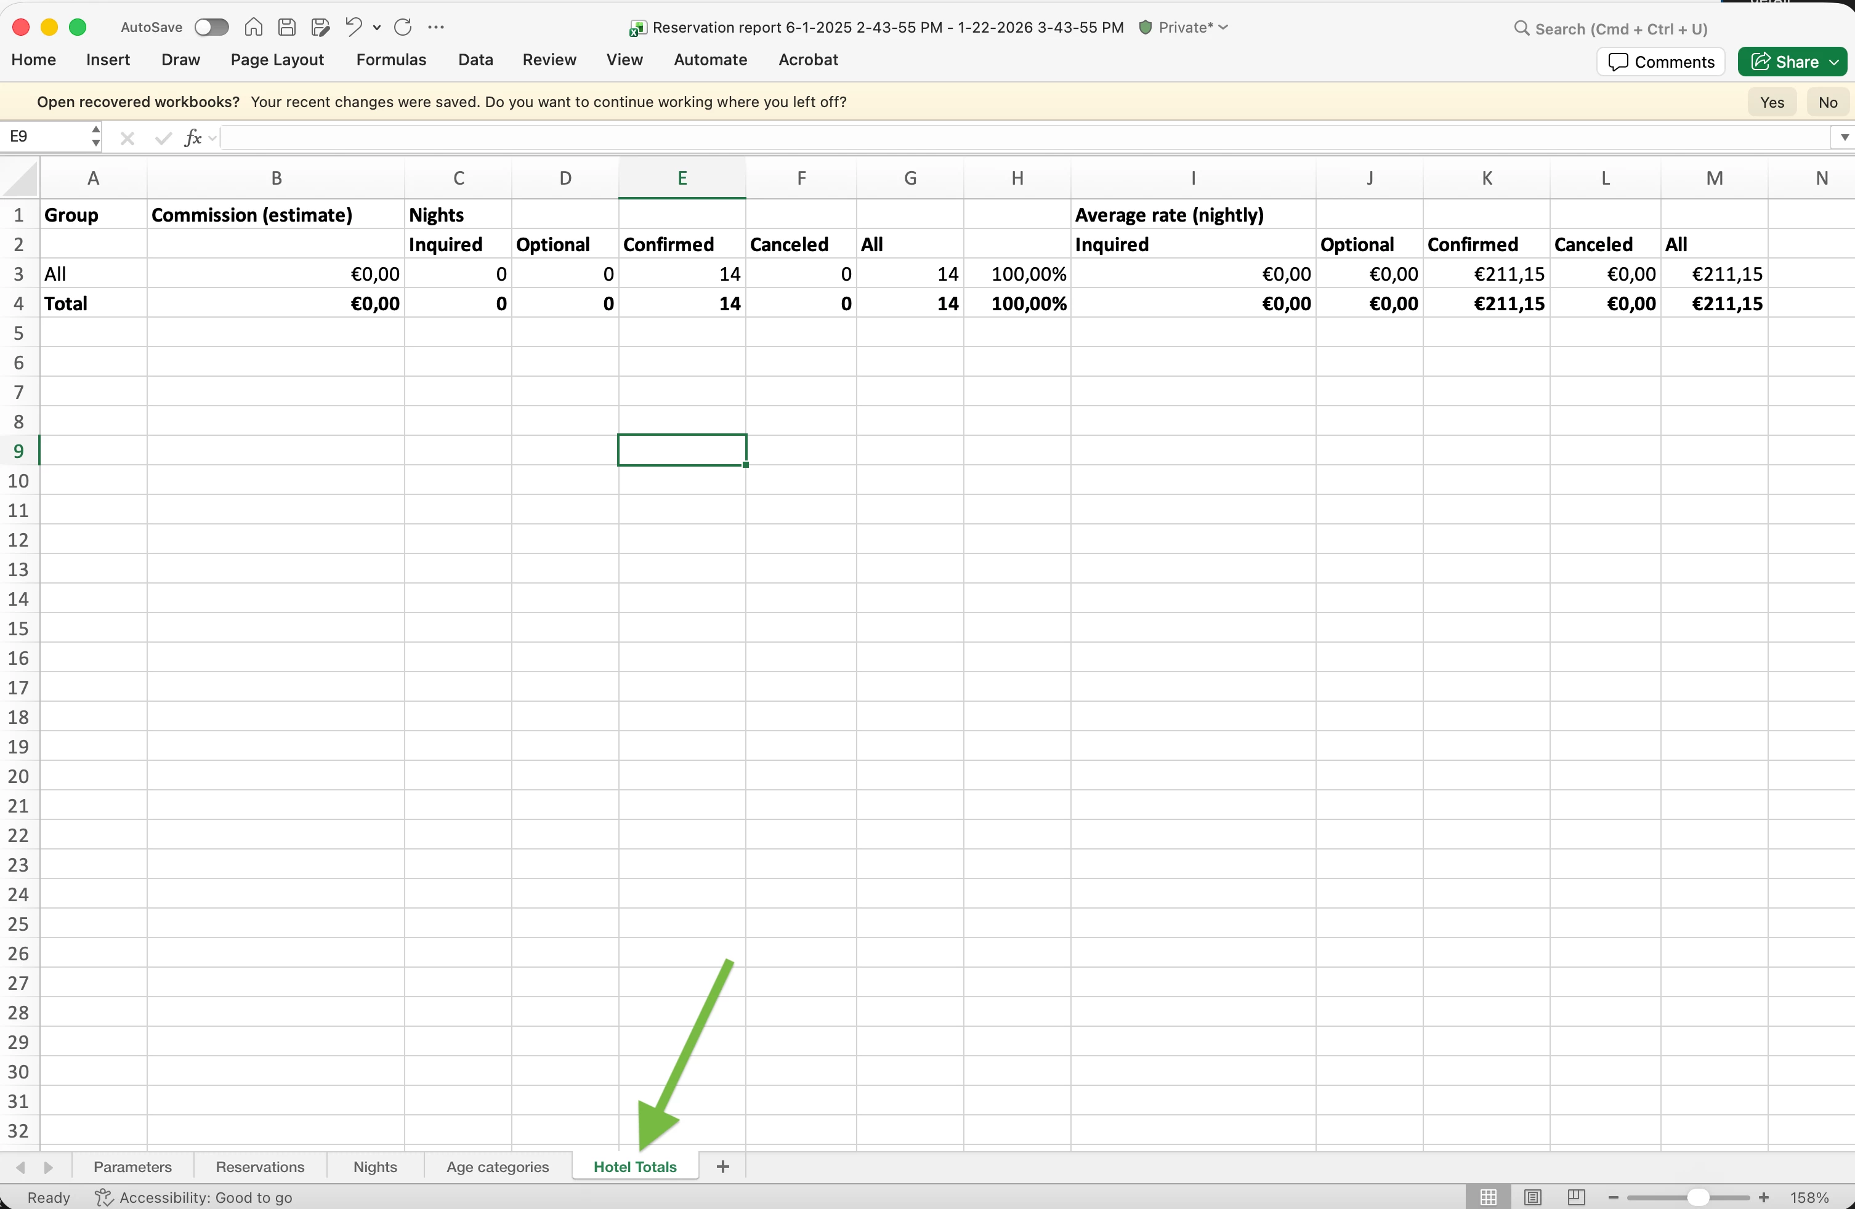Image resolution: width=1855 pixels, height=1209 pixels.
Task: Open the more options ellipsis icon
Action: pos(437,27)
